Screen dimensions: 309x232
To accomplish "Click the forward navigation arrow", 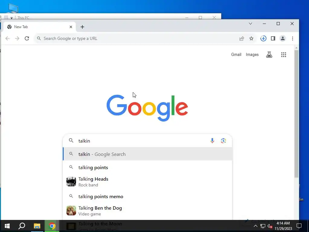I will pyautogui.click(x=17, y=38).
